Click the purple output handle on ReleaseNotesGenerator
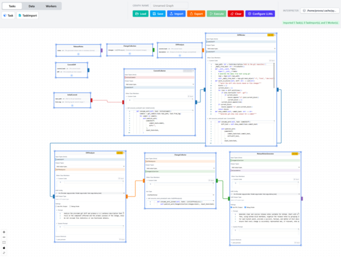 pos(302,198)
